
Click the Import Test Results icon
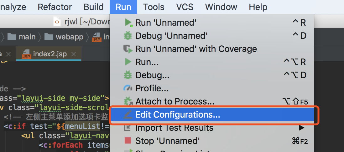click(x=128, y=128)
